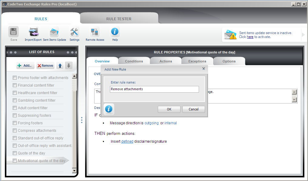Check the Promo footer with attachments rule
308x181 pixels.
(x=15, y=78)
